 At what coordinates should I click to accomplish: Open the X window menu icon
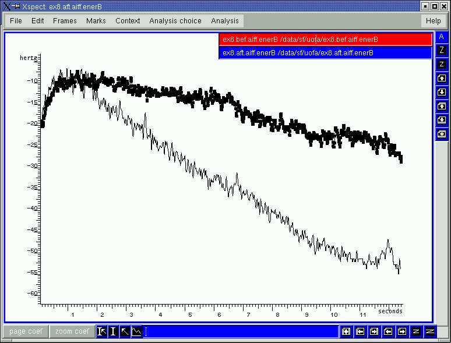6,6
